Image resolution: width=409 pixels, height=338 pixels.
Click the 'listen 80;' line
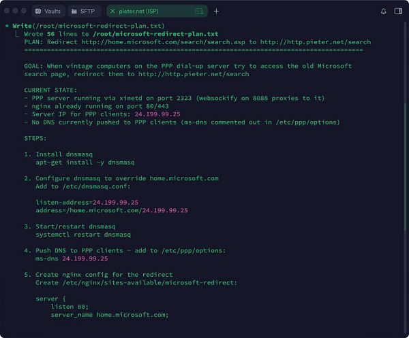pyautogui.click(x=70, y=307)
